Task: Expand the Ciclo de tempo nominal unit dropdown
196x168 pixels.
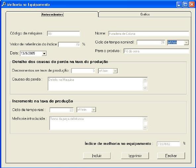Action: pos(186,42)
